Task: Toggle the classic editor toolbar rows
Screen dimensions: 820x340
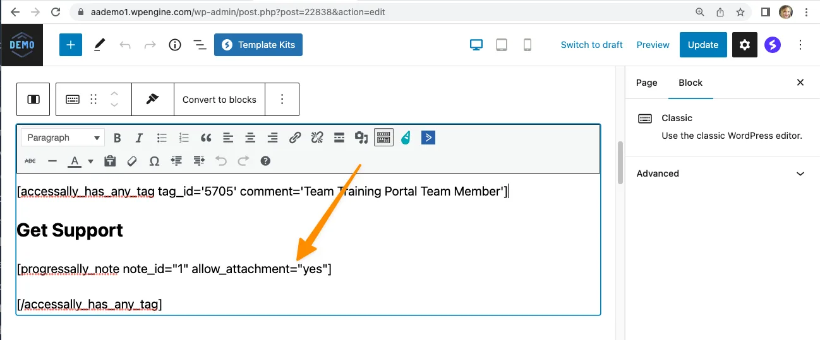Action: [x=383, y=138]
